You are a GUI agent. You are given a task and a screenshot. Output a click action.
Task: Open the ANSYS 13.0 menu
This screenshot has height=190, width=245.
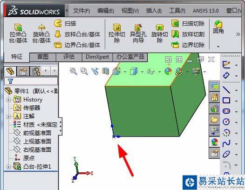(205, 11)
